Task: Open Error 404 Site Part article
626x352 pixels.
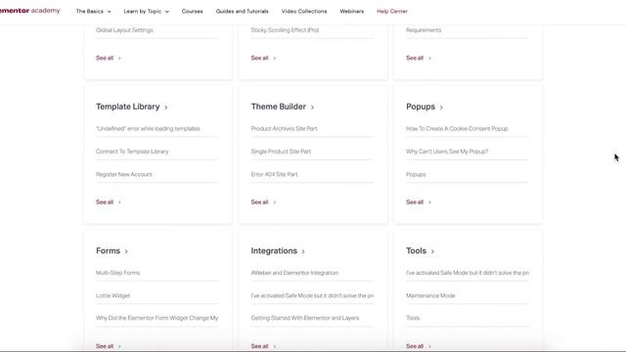Action: pyautogui.click(x=274, y=174)
